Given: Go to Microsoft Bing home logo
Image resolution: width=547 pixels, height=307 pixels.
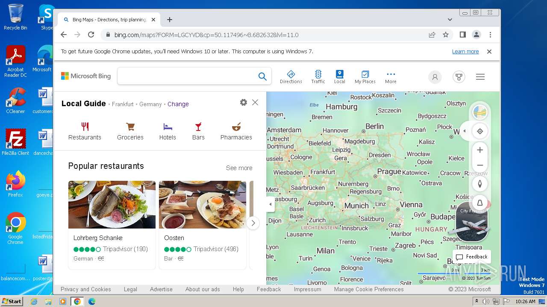Looking at the screenshot, I should (86, 76).
